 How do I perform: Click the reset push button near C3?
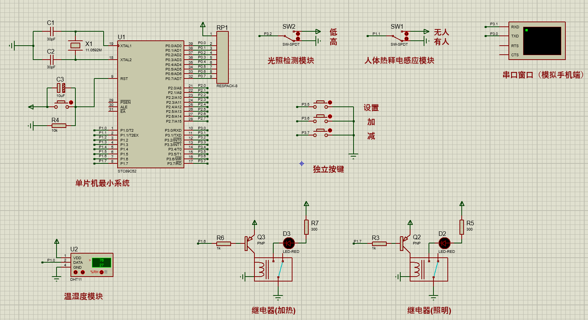click(x=71, y=102)
